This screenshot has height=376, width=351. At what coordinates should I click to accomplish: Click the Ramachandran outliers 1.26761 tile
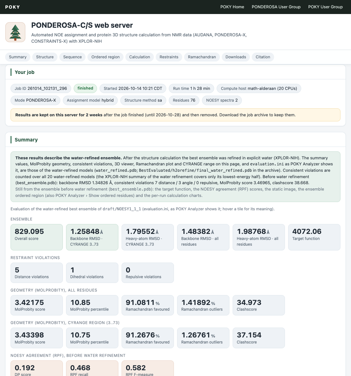(203, 338)
